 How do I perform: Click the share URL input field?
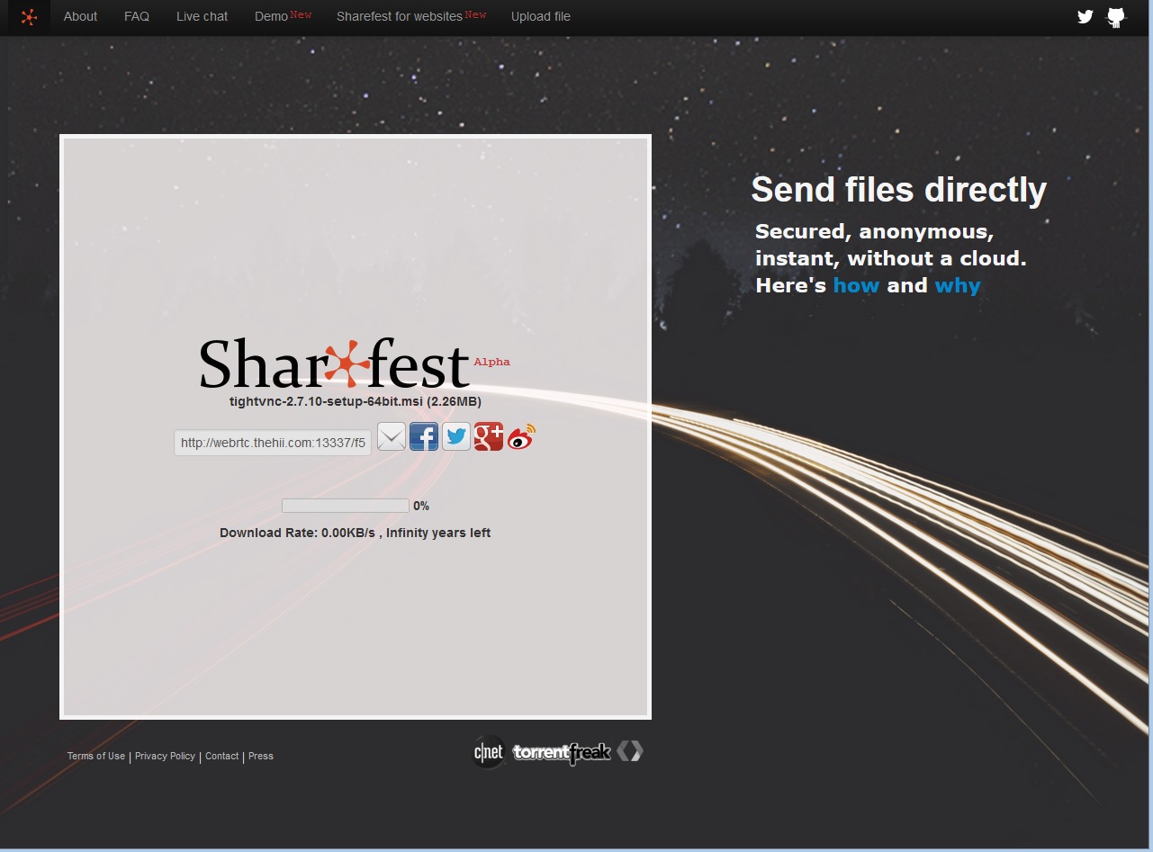tap(273, 443)
